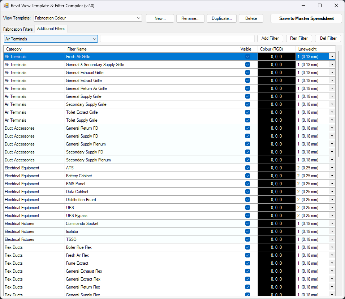Uncheck Visible for Toilet Extract Grille
This screenshot has width=345, height=299.
coord(247,112)
